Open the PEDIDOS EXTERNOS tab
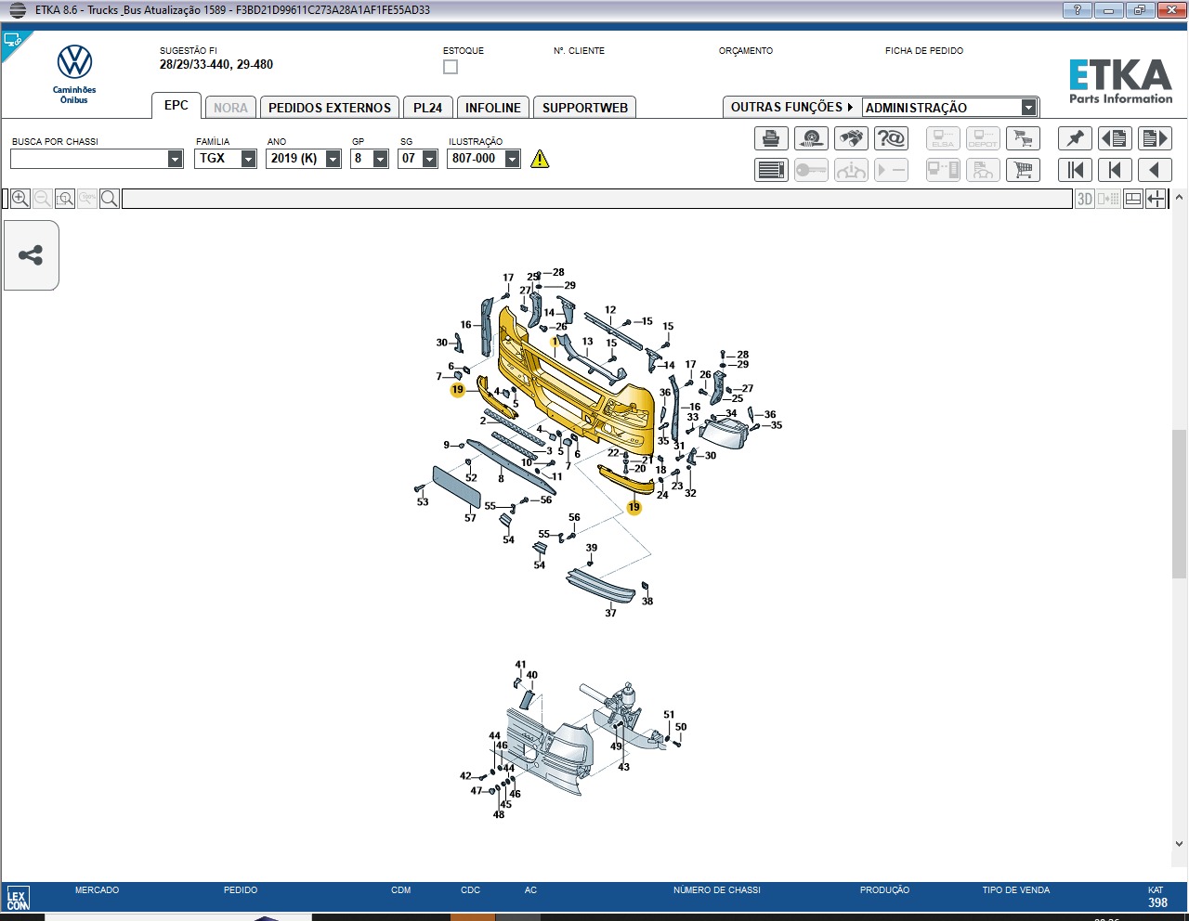 [330, 108]
